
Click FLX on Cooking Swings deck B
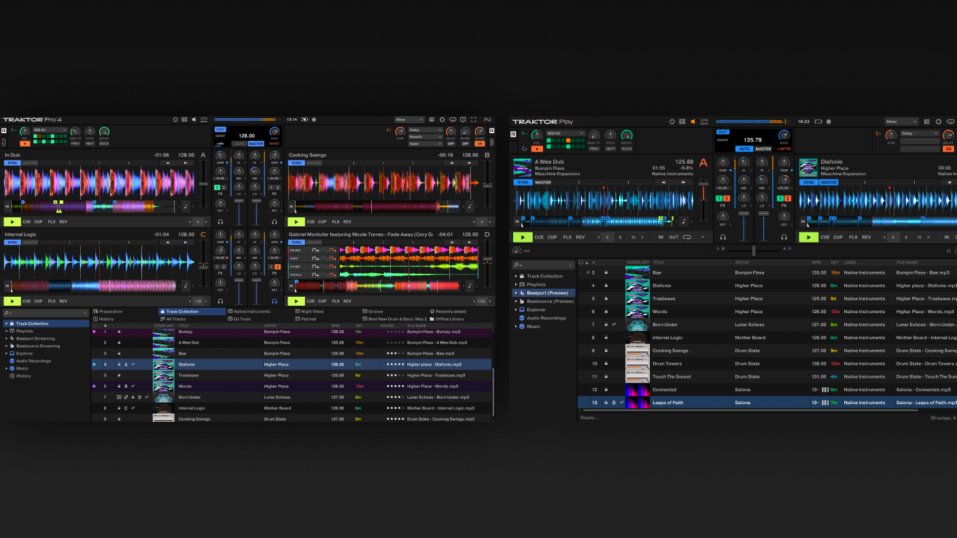click(x=336, y=221)
